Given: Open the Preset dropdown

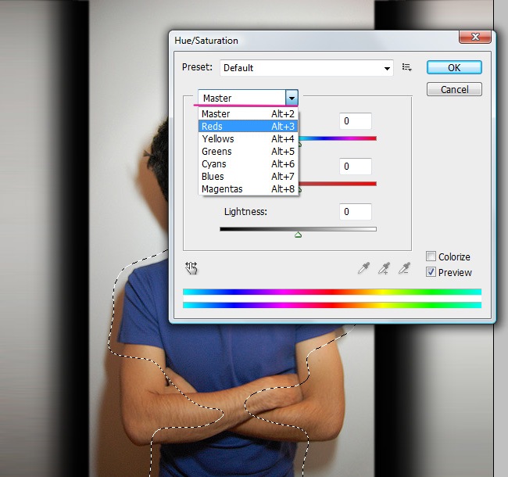Looking at the screenshot, I should click(x=306, y=68).
